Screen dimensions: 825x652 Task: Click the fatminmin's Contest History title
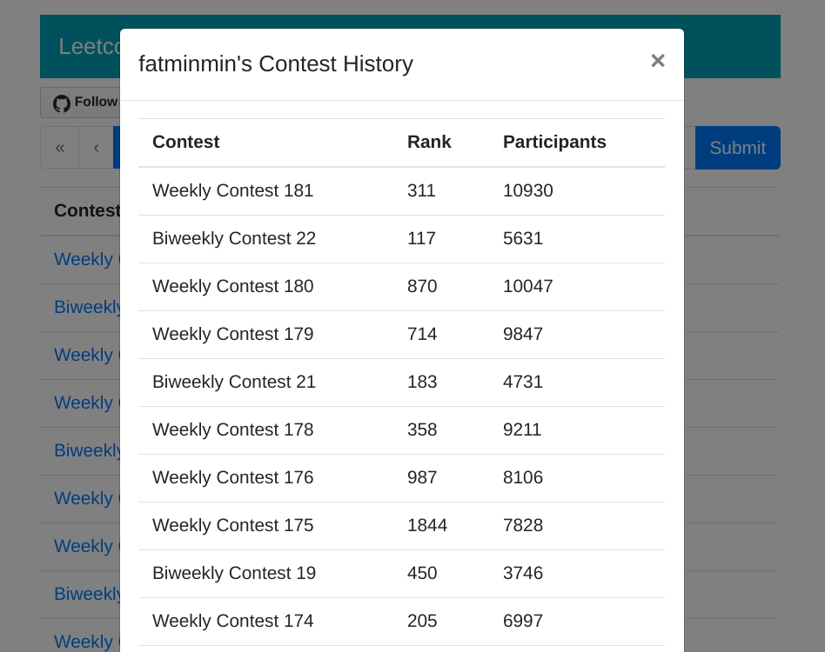point(276,64)
